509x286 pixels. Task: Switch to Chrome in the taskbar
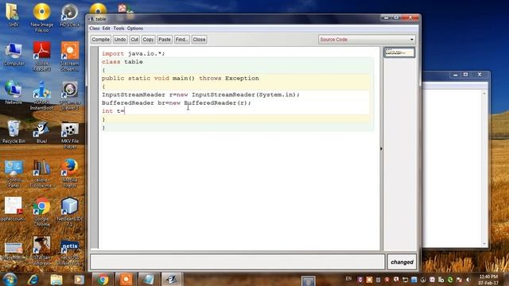(x=103, y=280)
